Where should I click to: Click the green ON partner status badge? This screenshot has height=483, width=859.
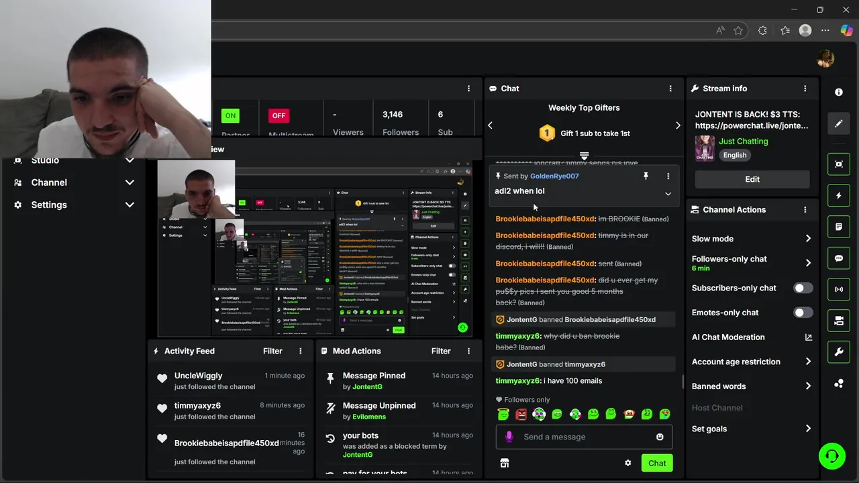[x=230, y=115]
